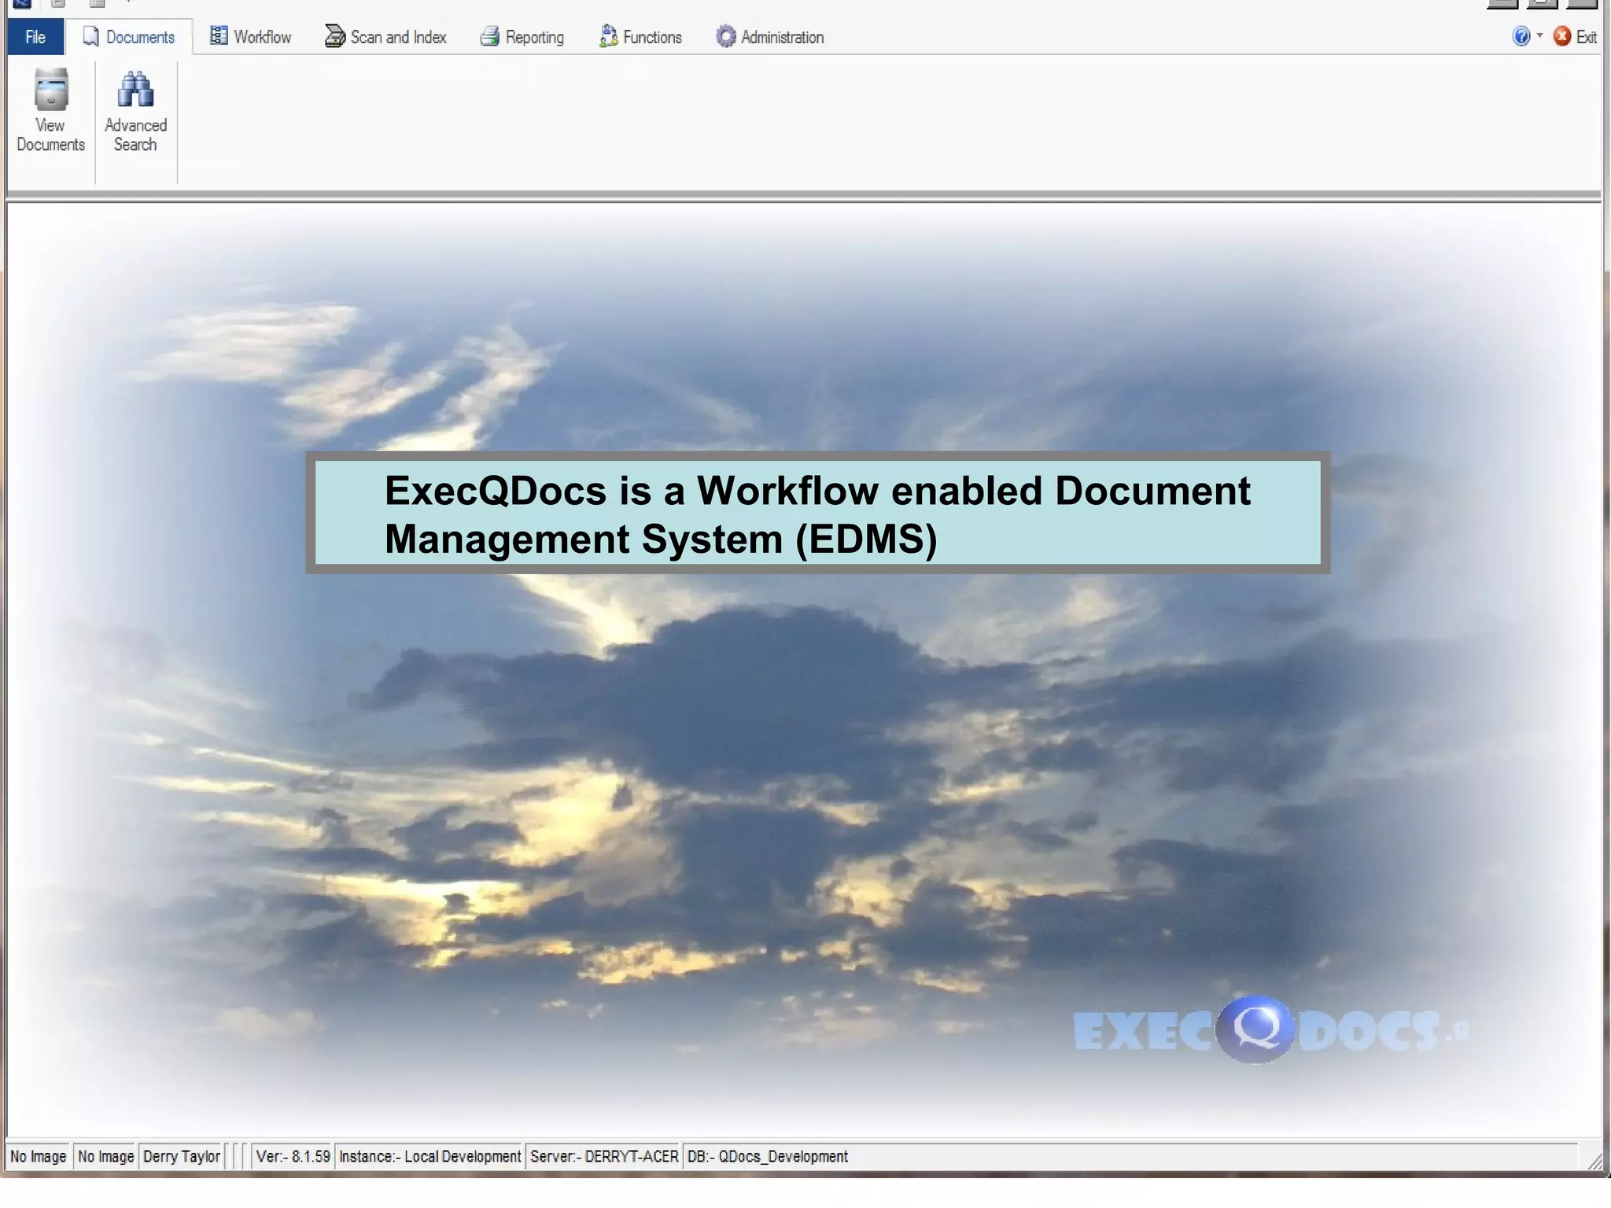Select the Documents ribbon tab

139,37
